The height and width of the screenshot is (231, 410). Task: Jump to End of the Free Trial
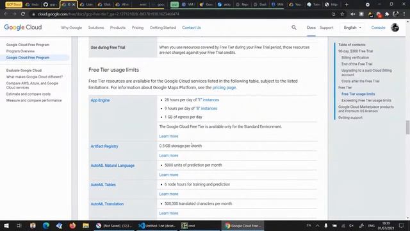[357, 64]
